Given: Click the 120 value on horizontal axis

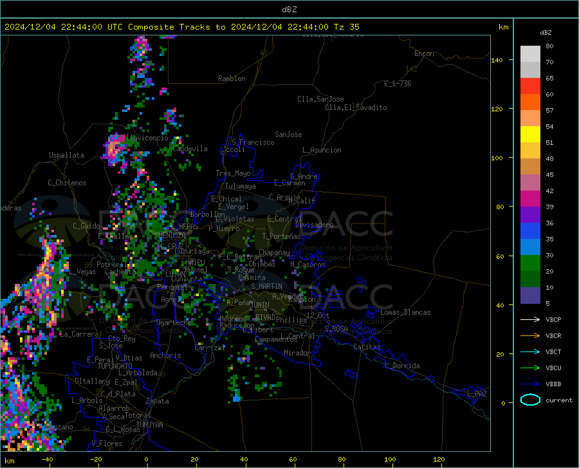Looking at the screenshot, I should [x=439, y=459].
